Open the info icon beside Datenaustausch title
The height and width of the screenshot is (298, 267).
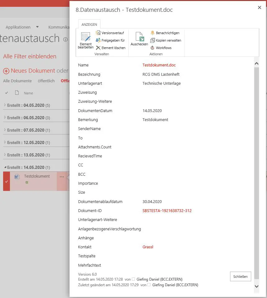pos(65,40)
